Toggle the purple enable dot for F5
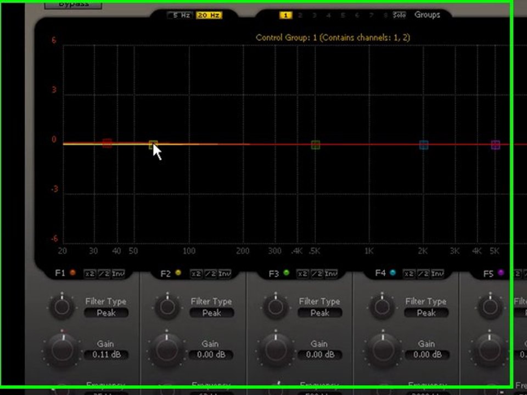The image size is (527, 395). 501,273
